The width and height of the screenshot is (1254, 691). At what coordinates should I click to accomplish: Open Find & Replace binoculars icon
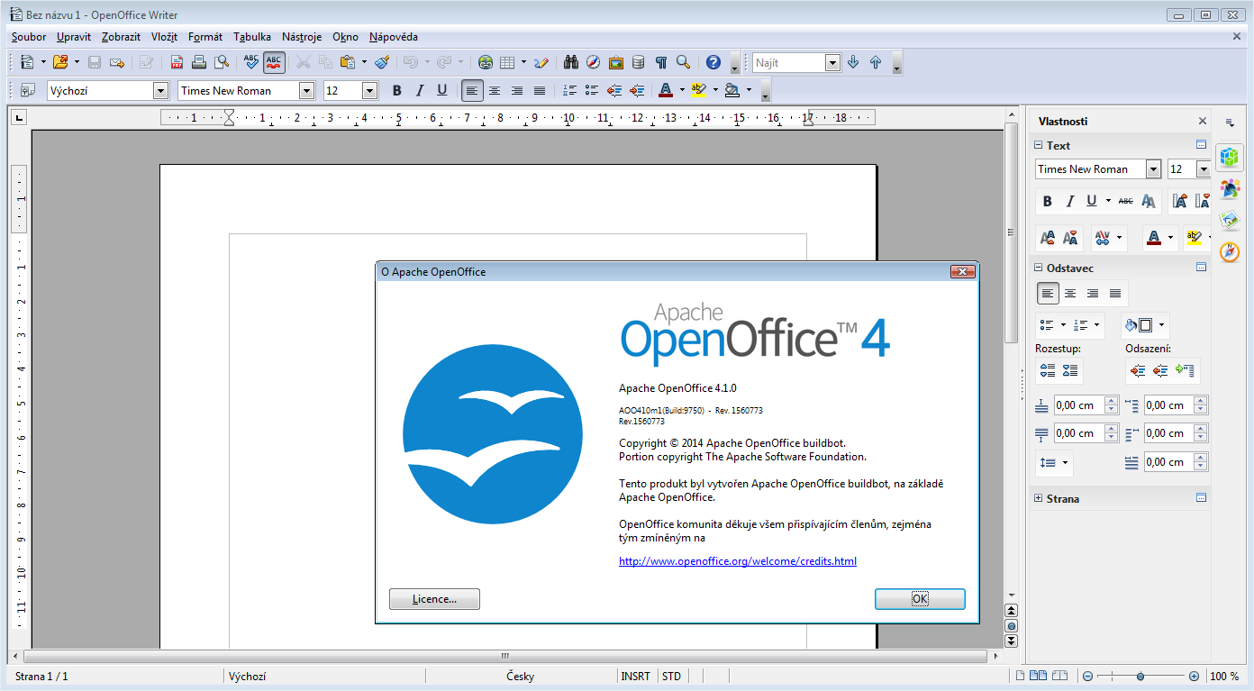tap(571, 62)
